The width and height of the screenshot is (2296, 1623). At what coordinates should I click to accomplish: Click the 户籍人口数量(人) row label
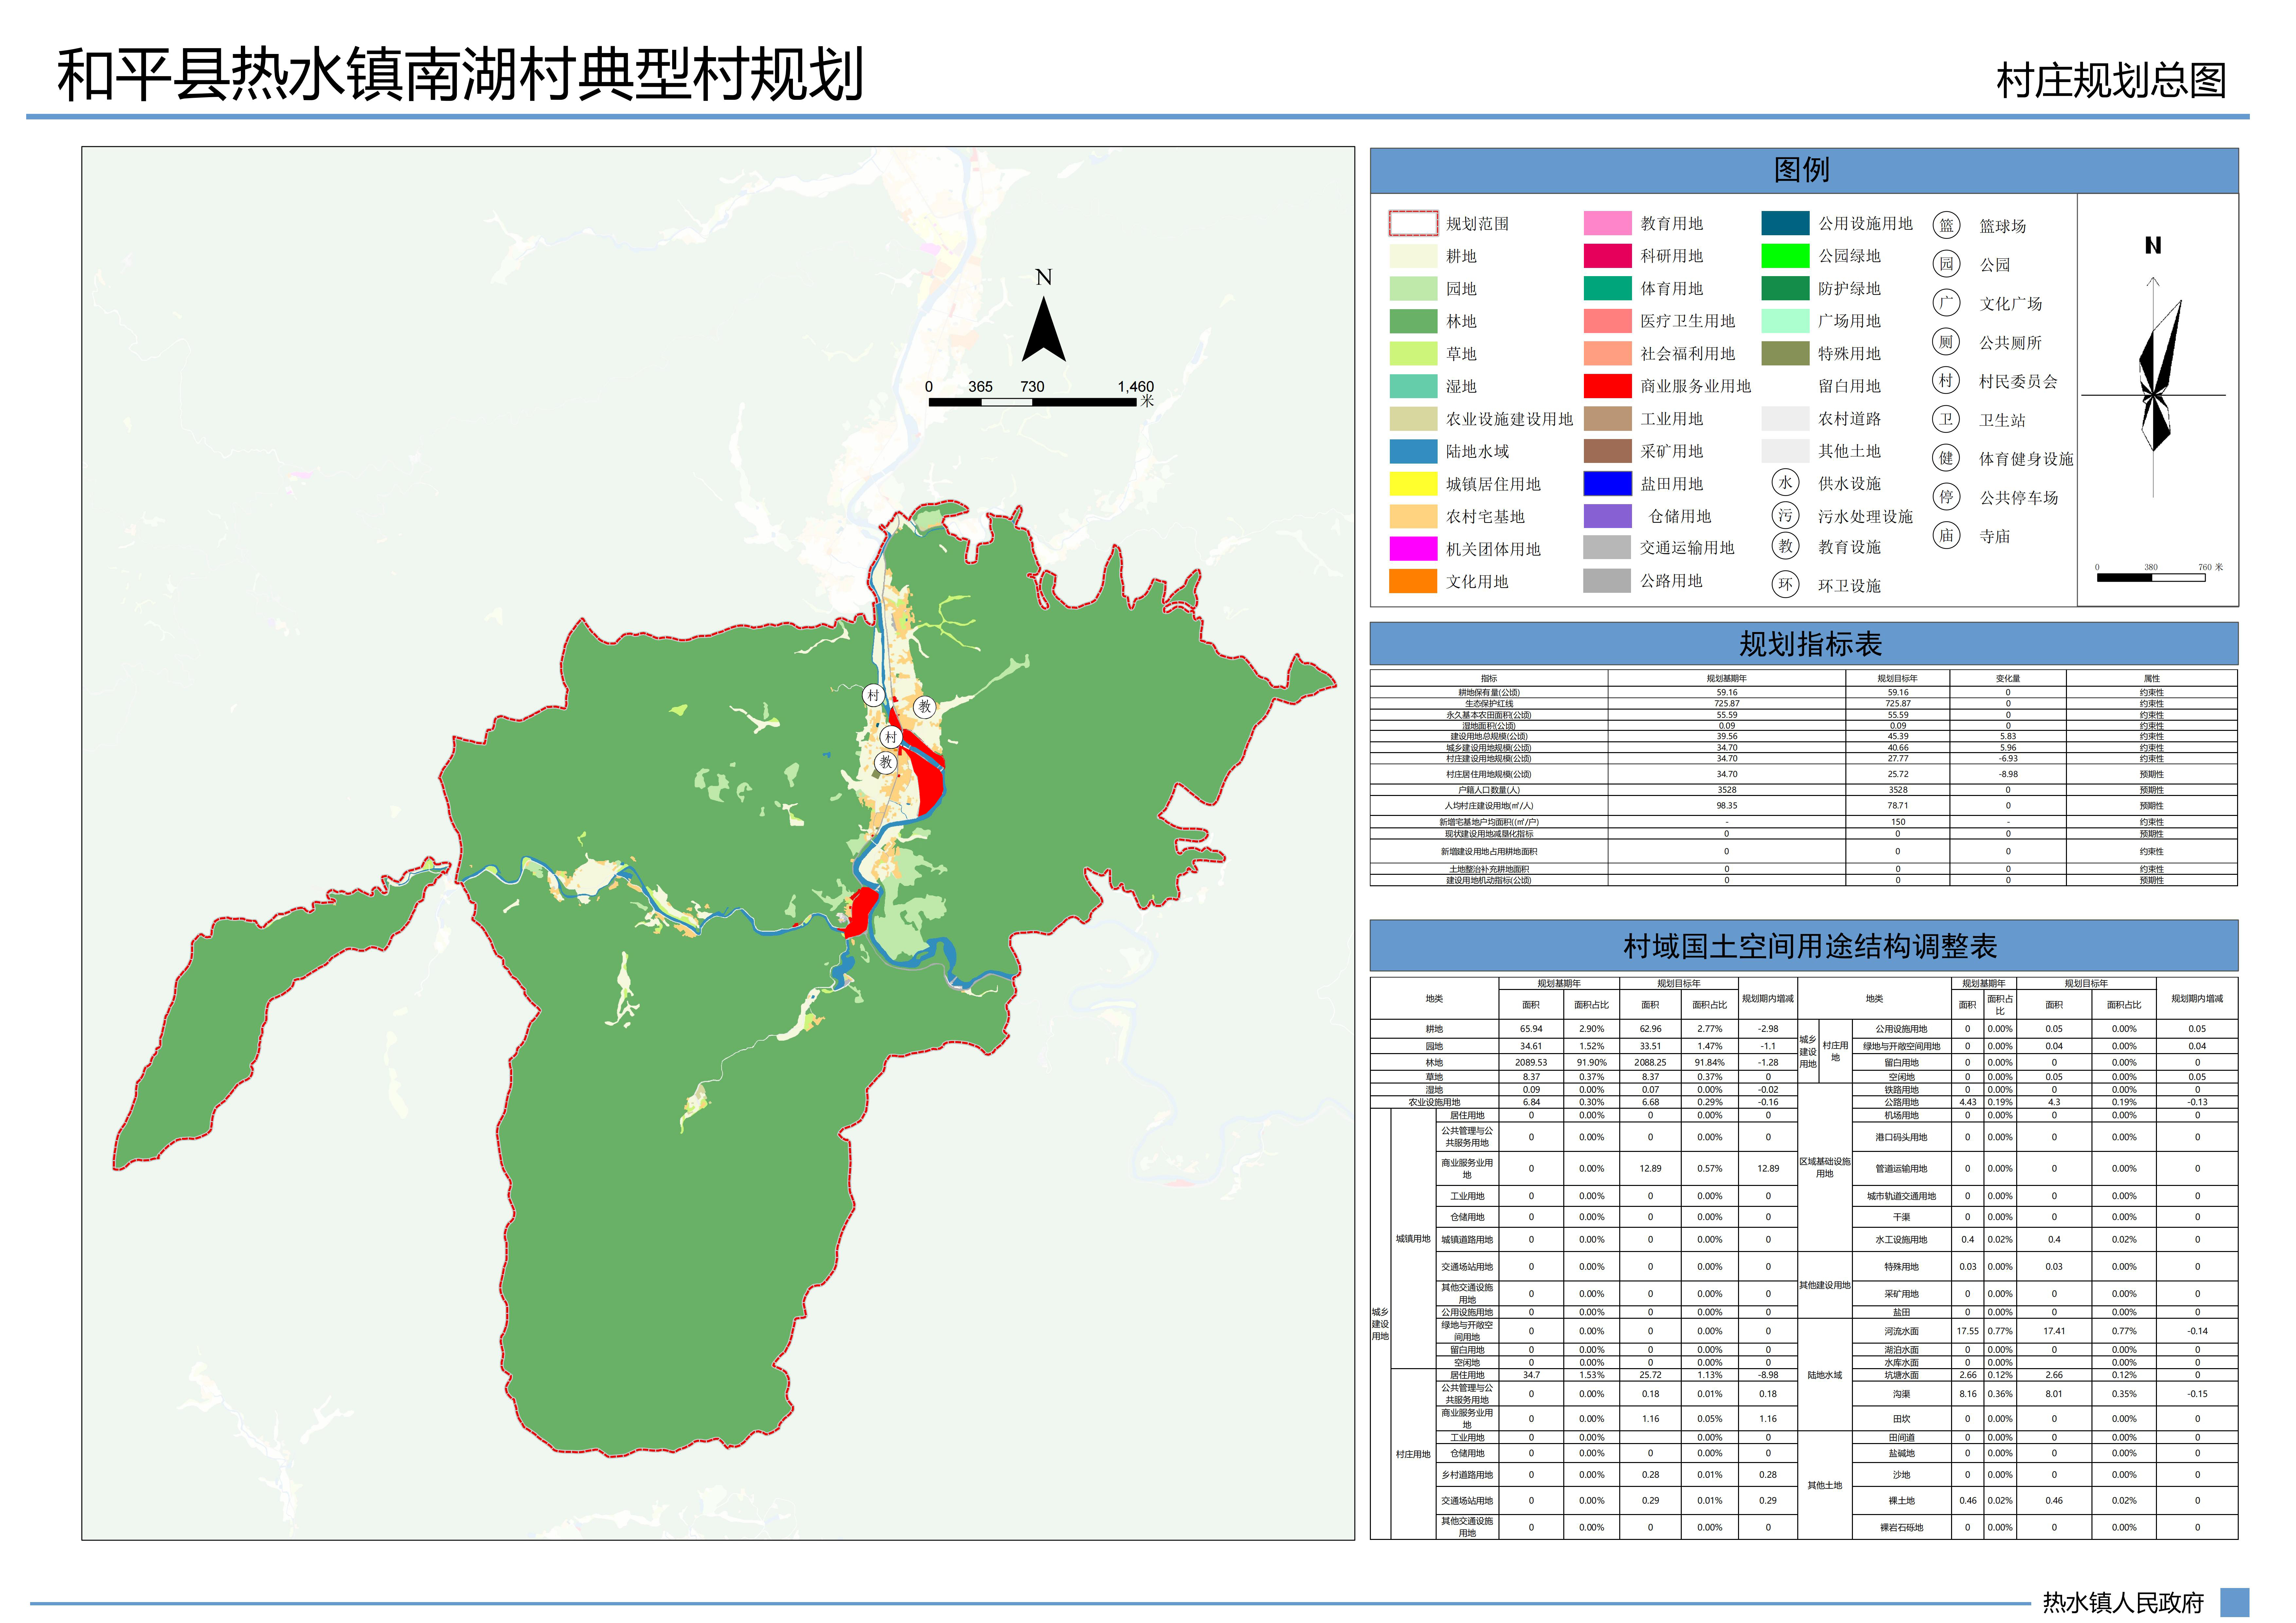[1489, 790]
